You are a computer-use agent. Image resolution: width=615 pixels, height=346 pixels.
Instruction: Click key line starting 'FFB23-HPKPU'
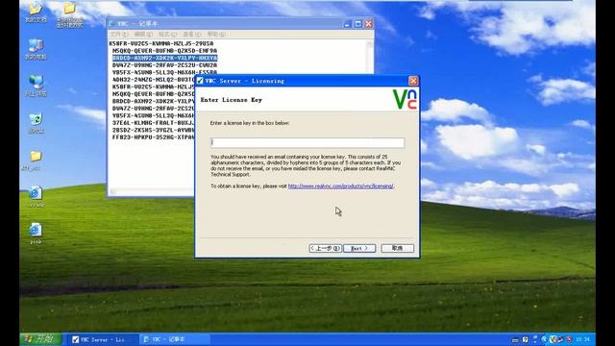pos(154,137)
